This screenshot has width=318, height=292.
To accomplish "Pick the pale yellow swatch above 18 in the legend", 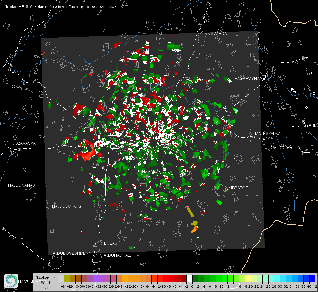I will 248,278.
